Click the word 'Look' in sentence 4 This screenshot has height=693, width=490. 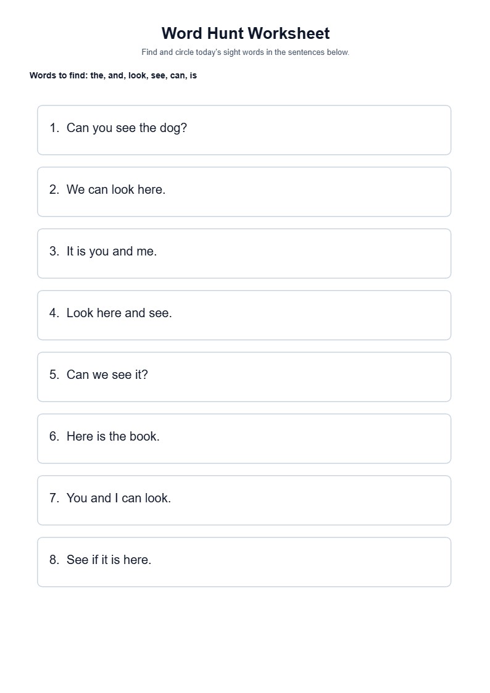[80, 313]
